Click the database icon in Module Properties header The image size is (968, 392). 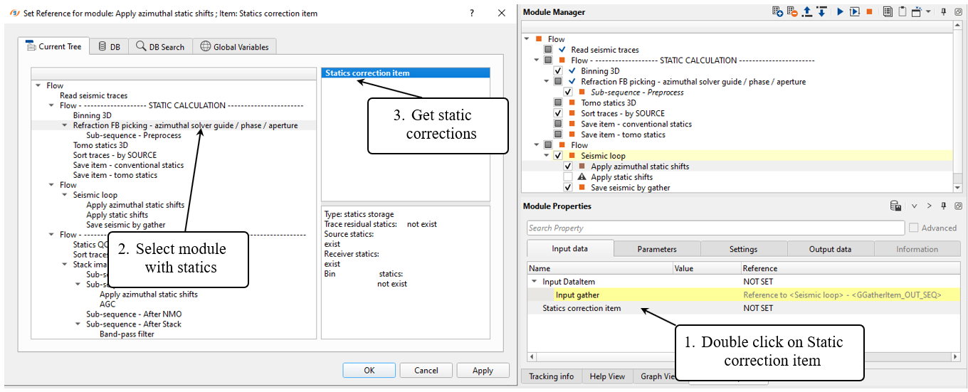point(895,206)
